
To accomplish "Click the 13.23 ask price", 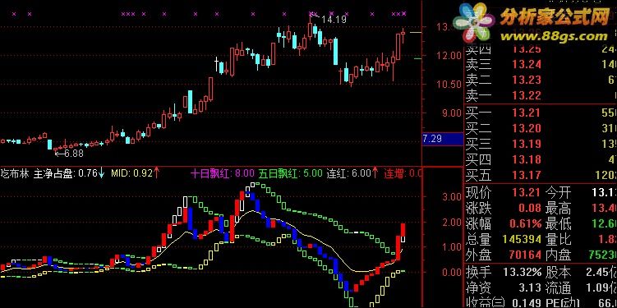I will tap(527, 80).
